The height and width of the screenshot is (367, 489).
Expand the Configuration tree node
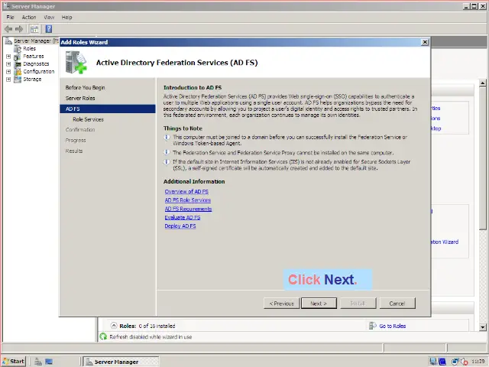tap(8, 71)
